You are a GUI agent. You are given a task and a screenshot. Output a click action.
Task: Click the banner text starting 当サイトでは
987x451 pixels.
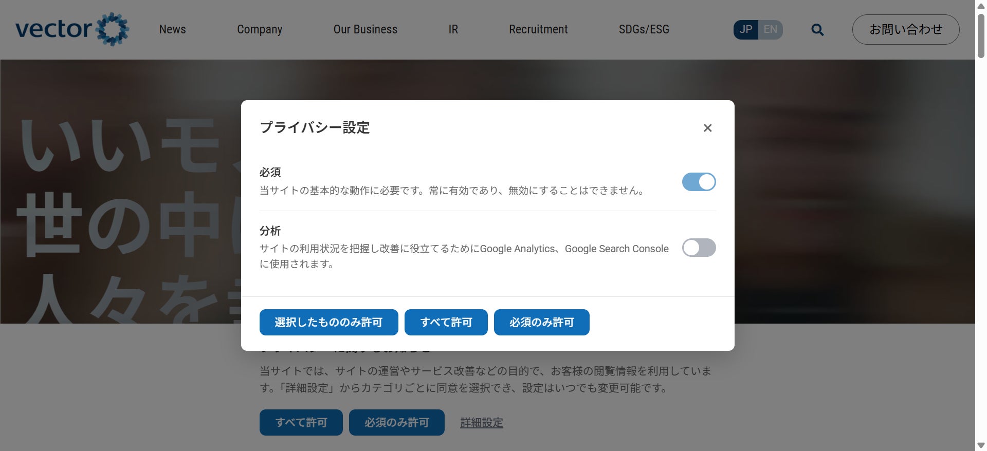(x=486, y=379)
